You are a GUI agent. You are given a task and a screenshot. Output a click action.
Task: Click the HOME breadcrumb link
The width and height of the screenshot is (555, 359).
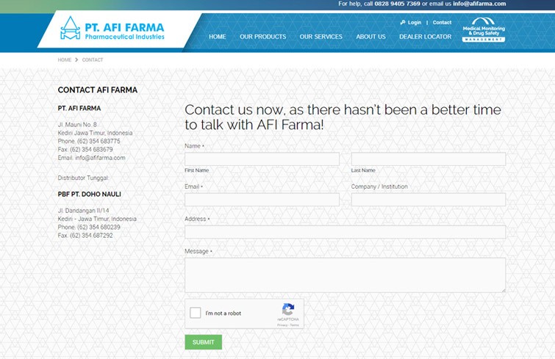click(65, 59)
